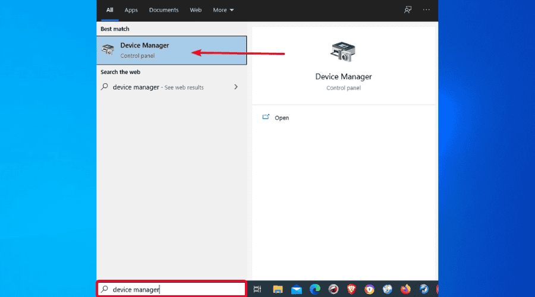Open the three-dot options menu
The height and width of the screenshot is (297, 535).
point(426,10)
